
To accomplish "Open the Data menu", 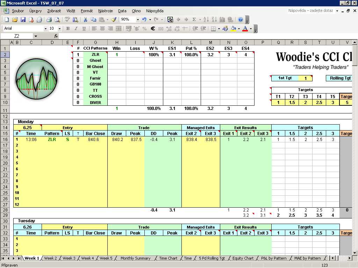I will [x=122, y=11].
